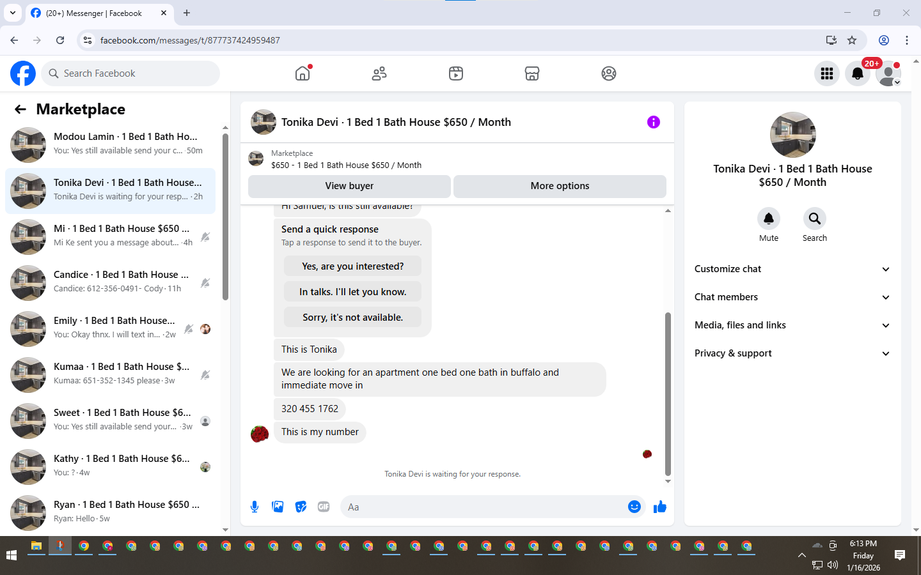This screenshot has height=575, width=921.
Task: Open the purple conversation information icon
Action: [653, 122]
